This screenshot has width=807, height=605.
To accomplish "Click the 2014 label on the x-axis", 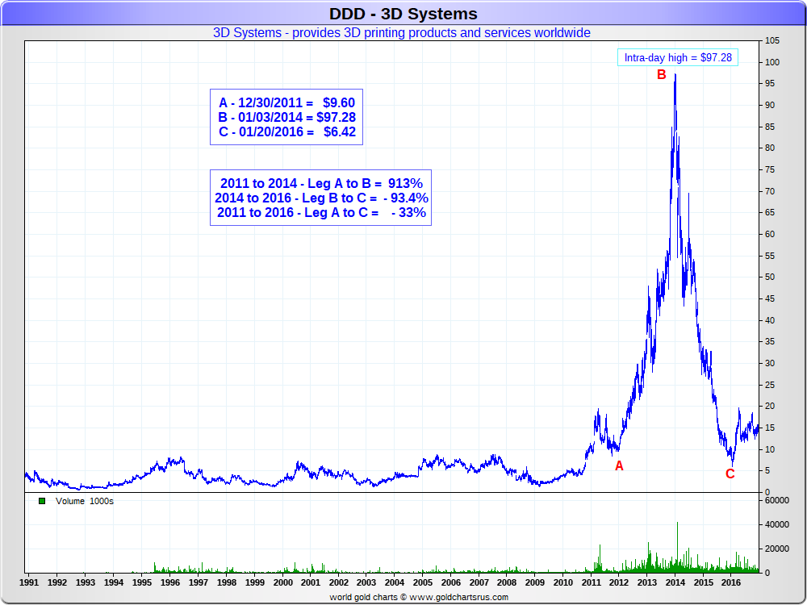I will (x=675, y=582).
